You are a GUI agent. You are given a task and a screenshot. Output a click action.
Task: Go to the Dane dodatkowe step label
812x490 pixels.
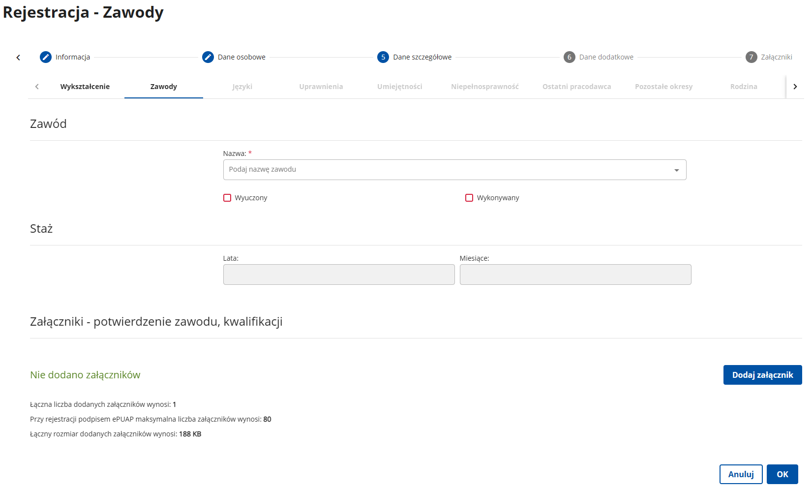pos(606,57)
